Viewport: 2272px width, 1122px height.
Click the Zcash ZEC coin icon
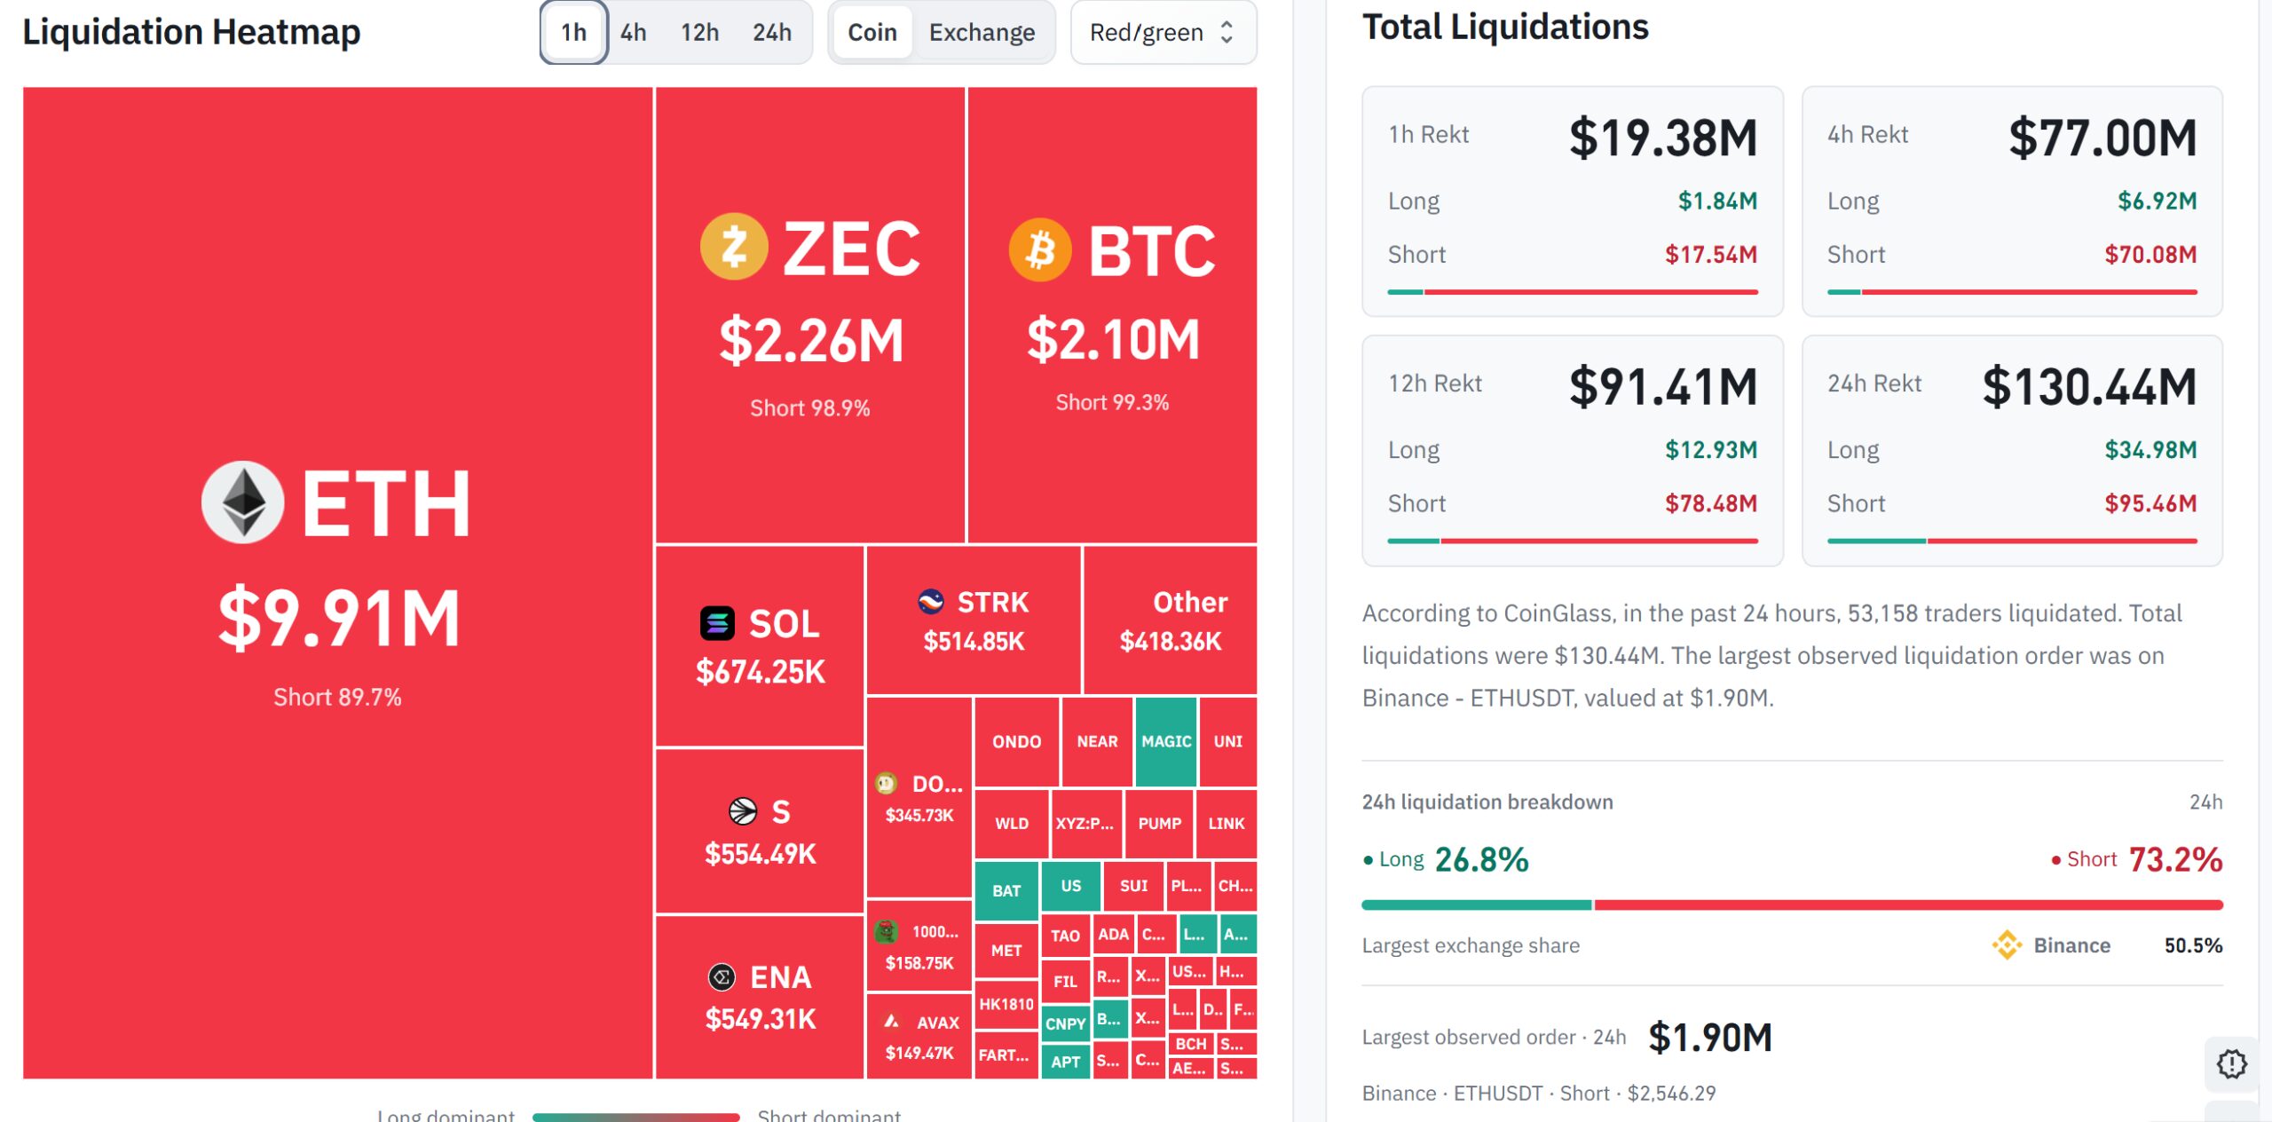click(734, 247)
